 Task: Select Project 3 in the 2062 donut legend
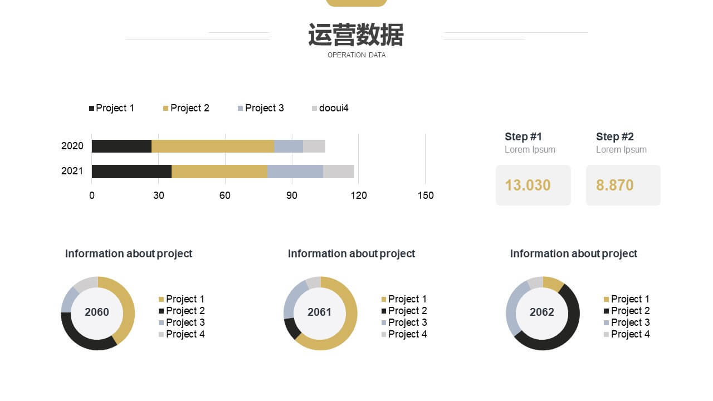(630, 322)
